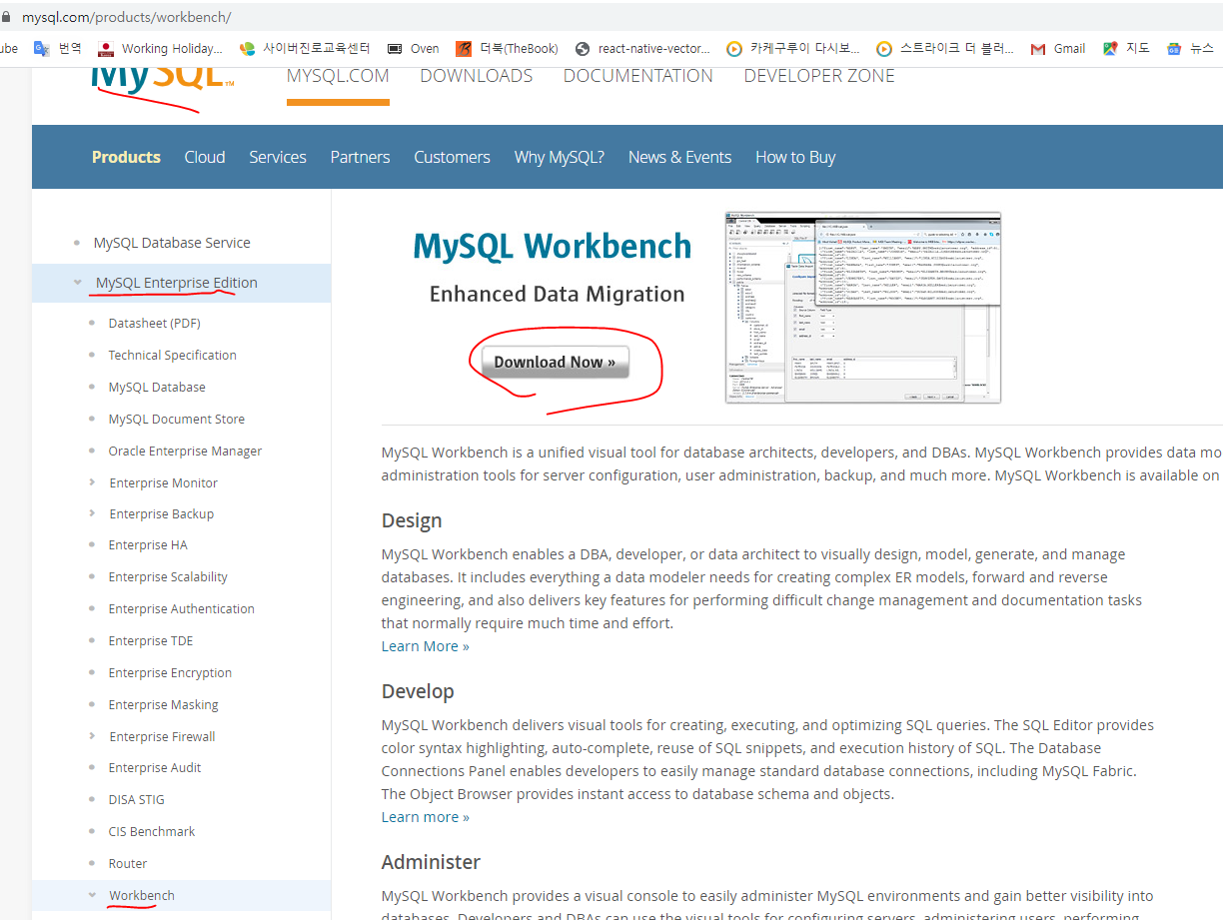Image resolution: width=1223 pixels, height=920 pixels.
Task: Open CIS Benchmark link
Action: point(152,832)
